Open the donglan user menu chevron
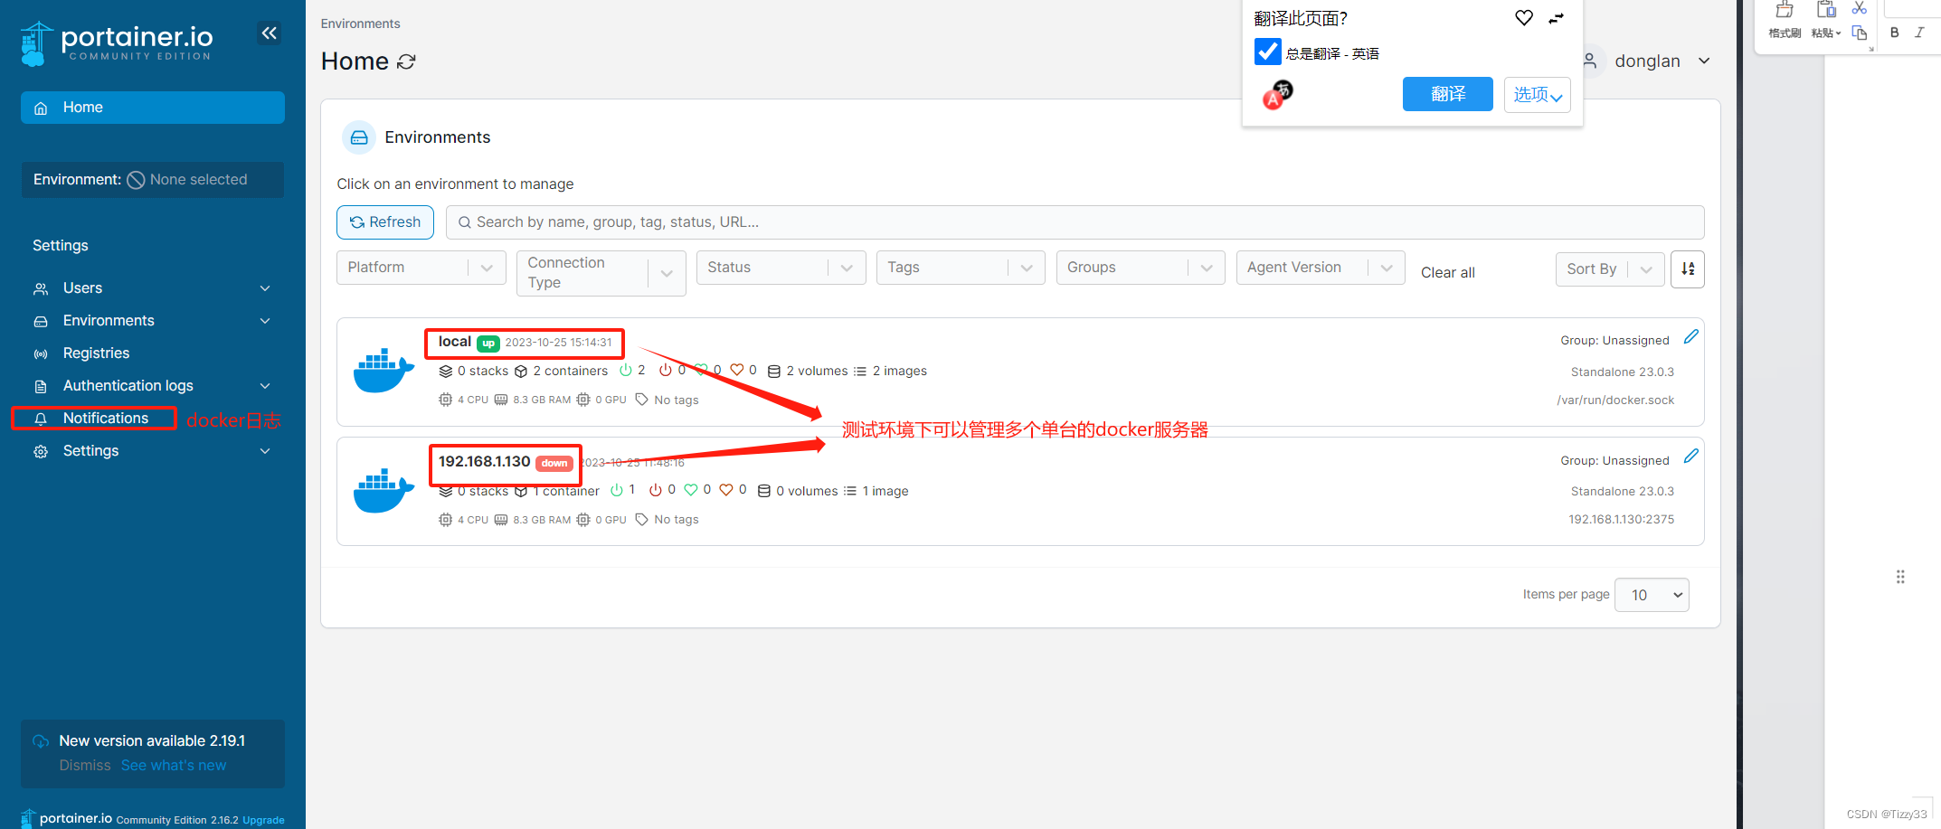 (x=1704, y=61)
